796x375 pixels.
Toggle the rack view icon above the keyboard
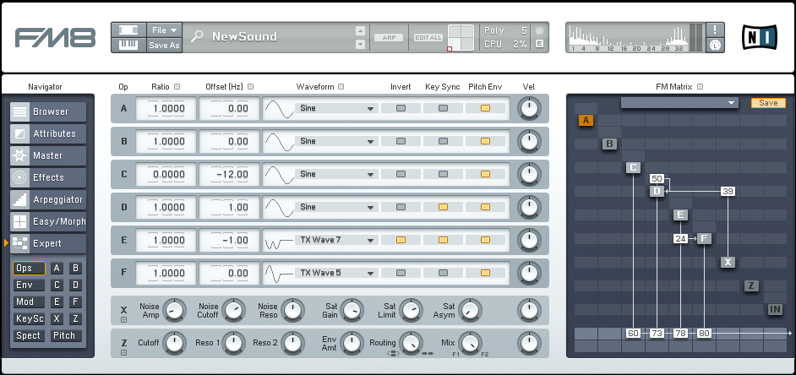[128, 30]
